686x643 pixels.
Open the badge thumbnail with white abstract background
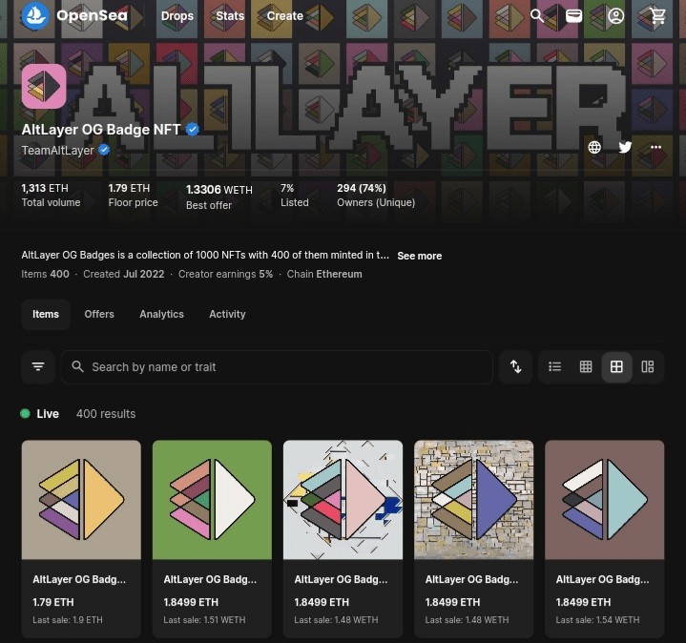pyautogui.click(x=343, y=500)
